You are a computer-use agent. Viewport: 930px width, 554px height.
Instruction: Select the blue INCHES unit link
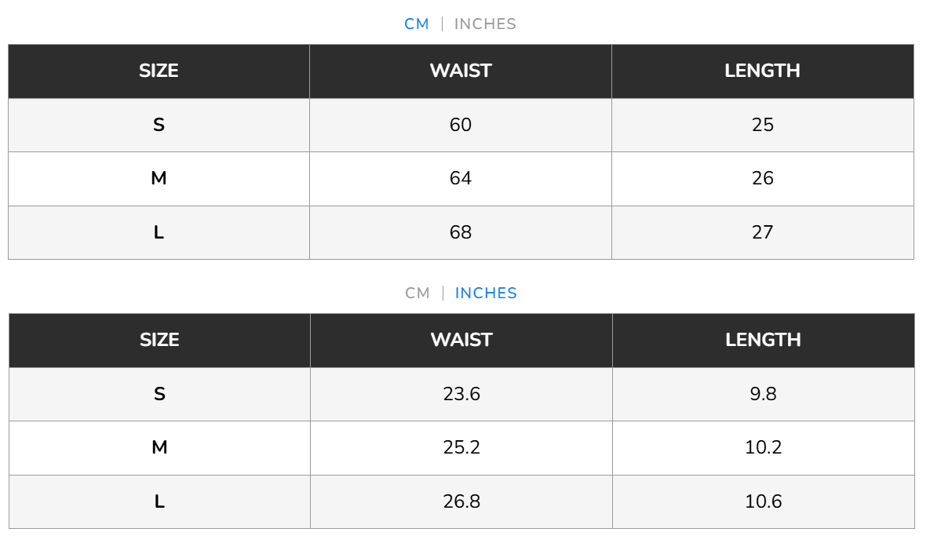(486, 293)
